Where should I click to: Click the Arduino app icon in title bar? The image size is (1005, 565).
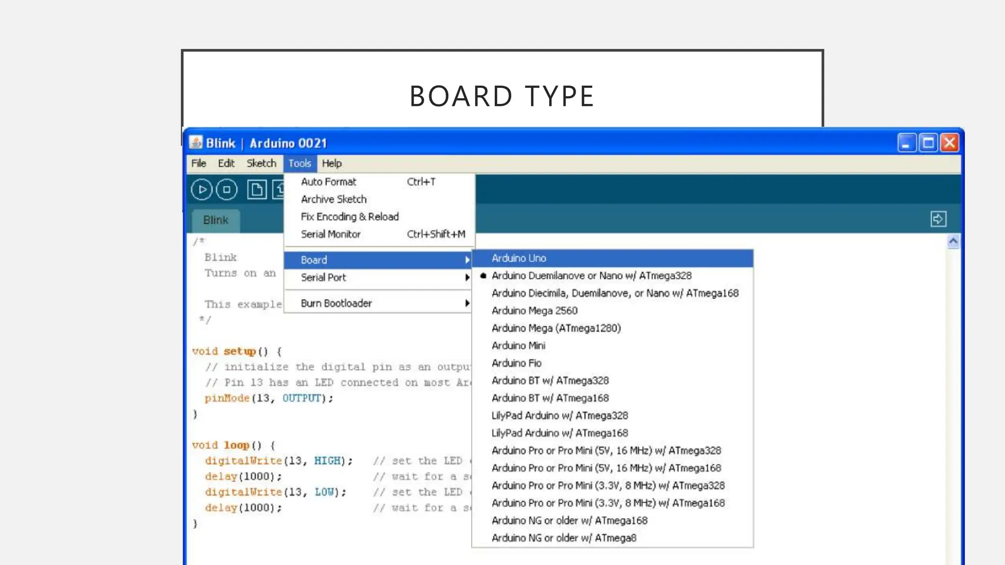196,143
